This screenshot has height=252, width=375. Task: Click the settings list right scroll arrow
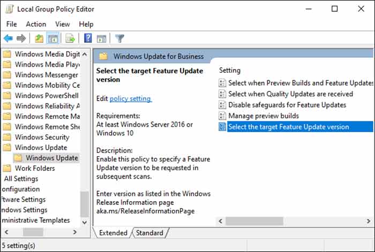(x=369, y=221)
